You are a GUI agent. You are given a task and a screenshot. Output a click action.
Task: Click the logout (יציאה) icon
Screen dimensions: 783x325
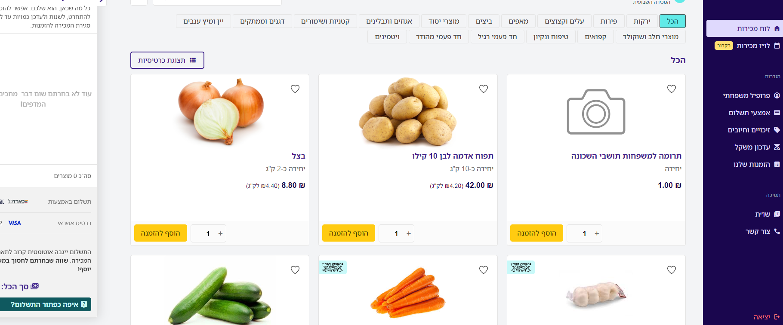pyautogui.click(x=777, y=317)
